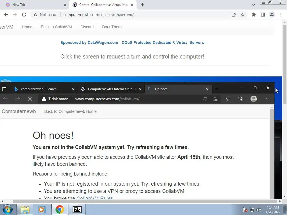Open new tab in Edge

pos(217,89)
